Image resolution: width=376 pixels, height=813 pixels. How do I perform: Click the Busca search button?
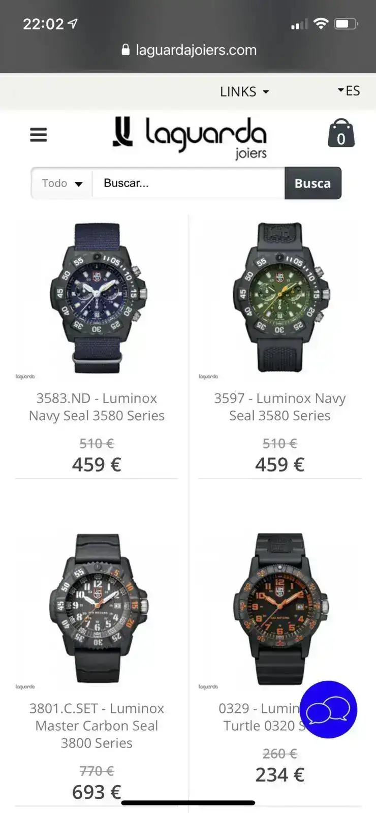(x=312, y=183)
